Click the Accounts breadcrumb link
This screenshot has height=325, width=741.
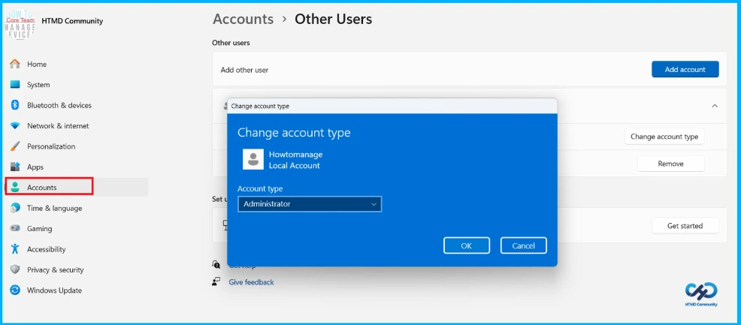pos(243,19)
